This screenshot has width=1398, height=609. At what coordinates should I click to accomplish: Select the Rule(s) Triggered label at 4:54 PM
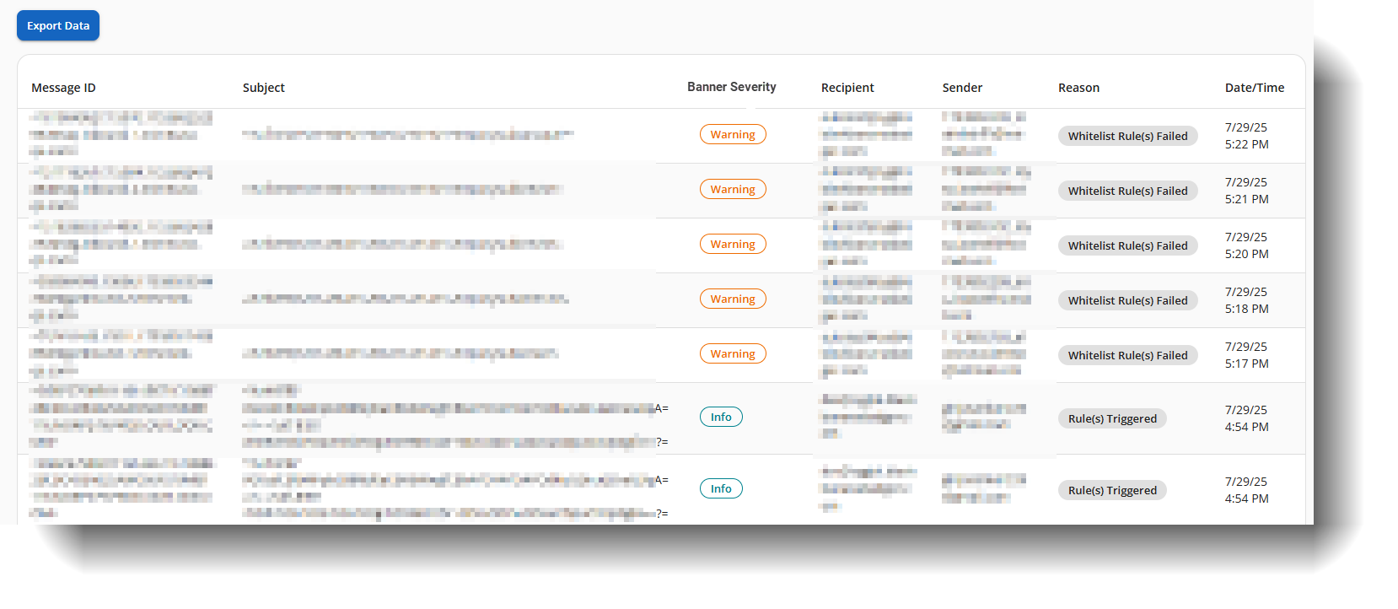coord(1112,418)
